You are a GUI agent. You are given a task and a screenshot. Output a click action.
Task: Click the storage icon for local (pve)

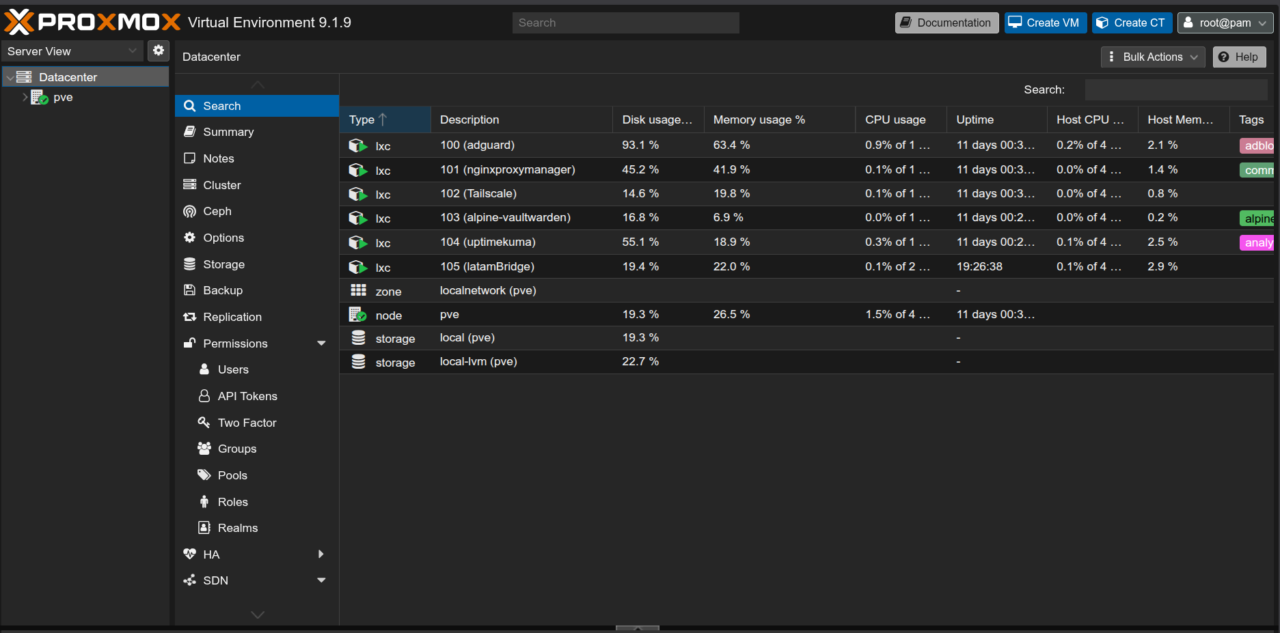(358, 337)
